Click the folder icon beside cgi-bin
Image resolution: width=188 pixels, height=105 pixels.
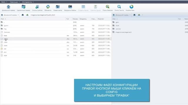[x=2, y=25]
